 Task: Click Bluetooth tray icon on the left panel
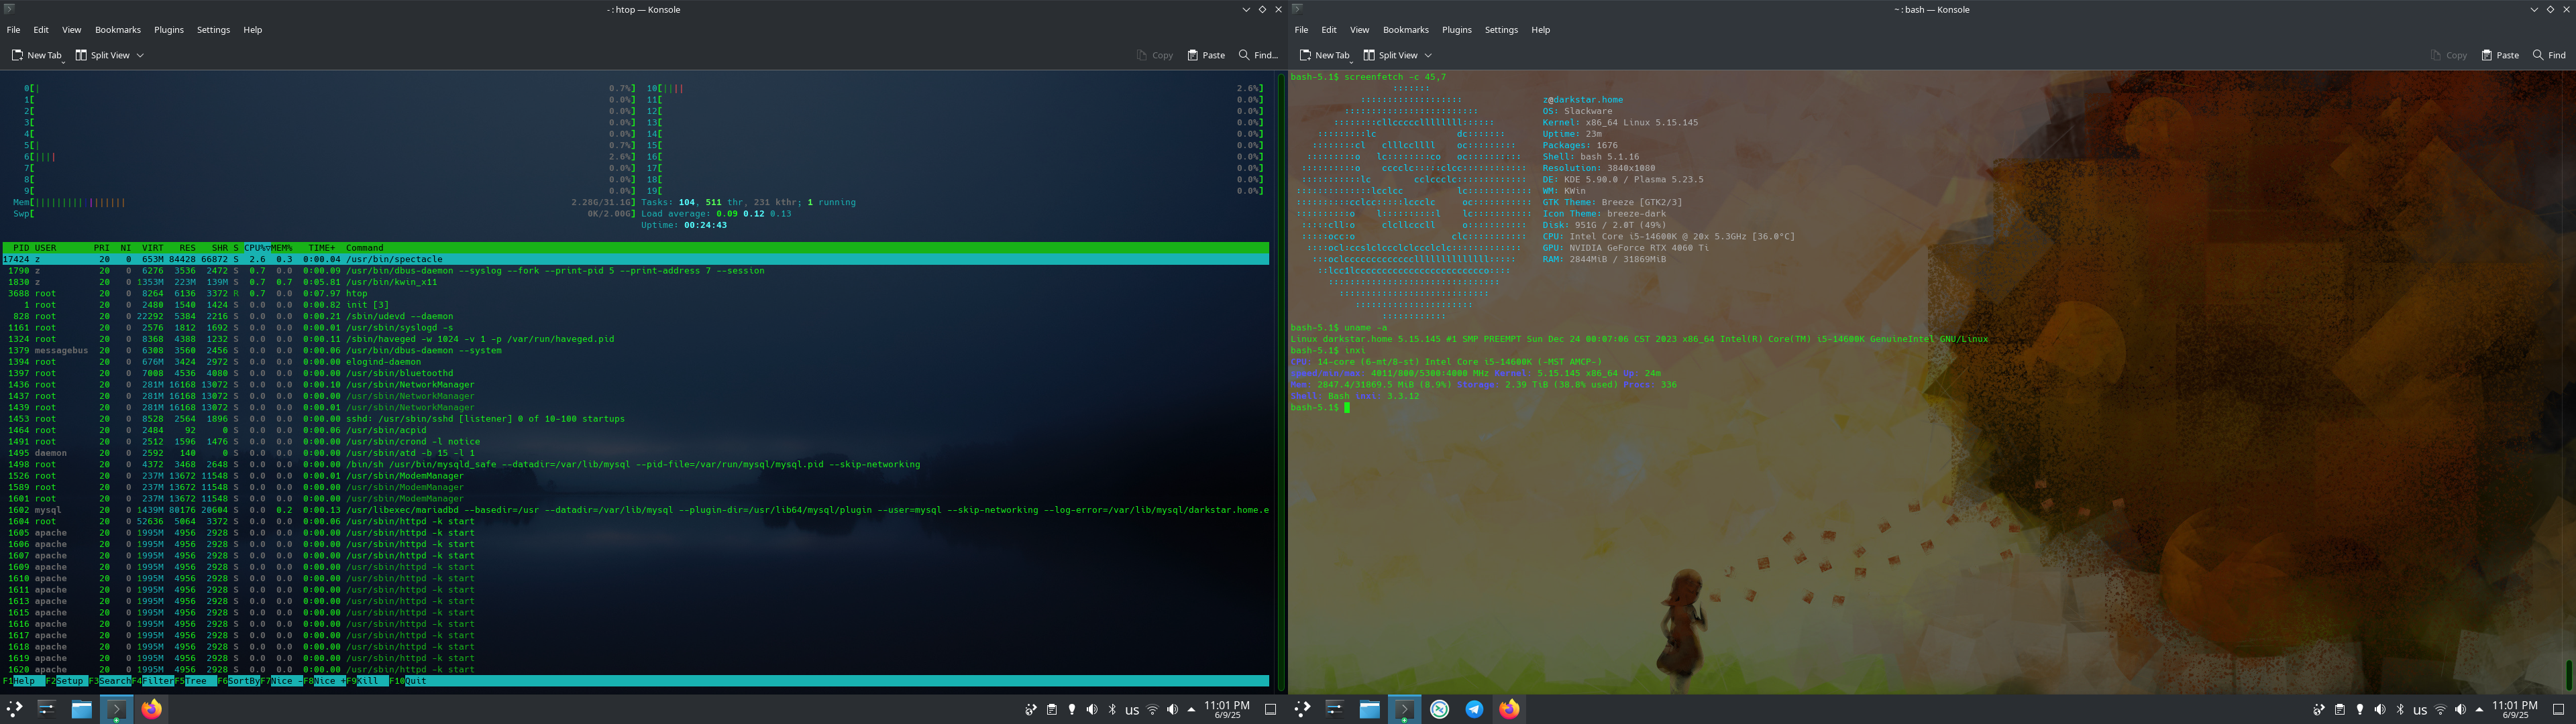coord(1112,709)
